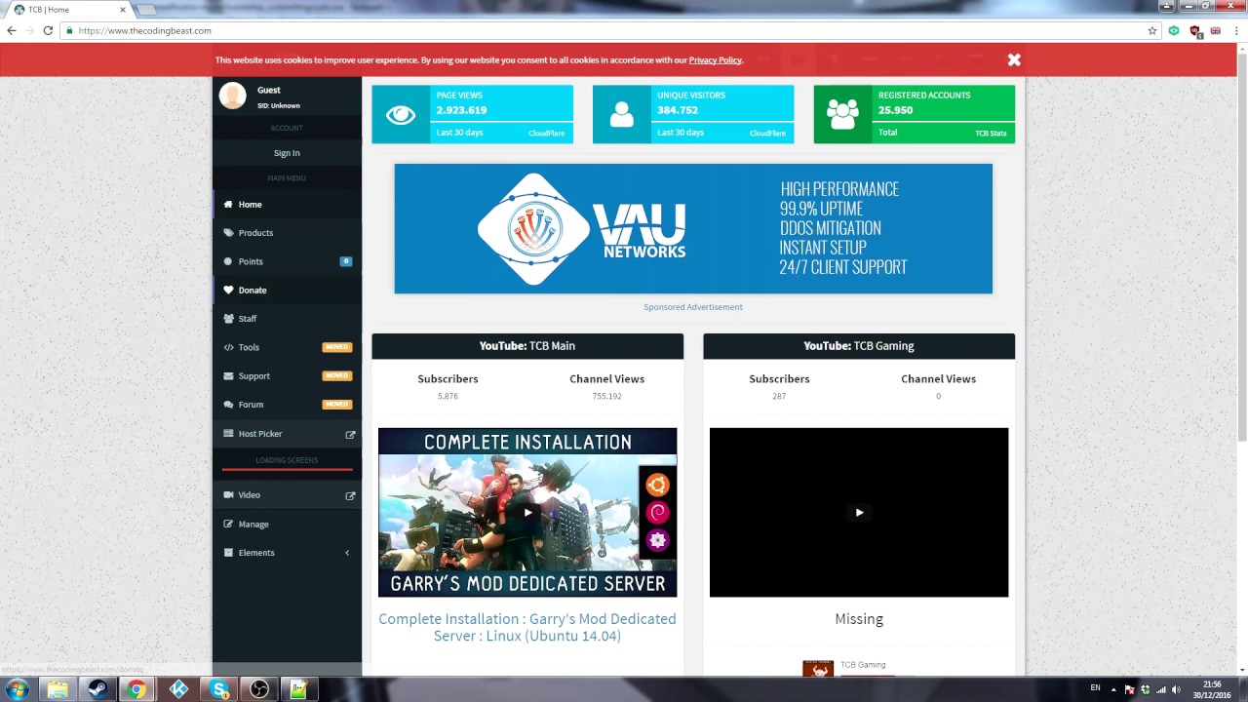Open the Complete Installation video title link
This screenshot has width=1248, height=702.
527,627
